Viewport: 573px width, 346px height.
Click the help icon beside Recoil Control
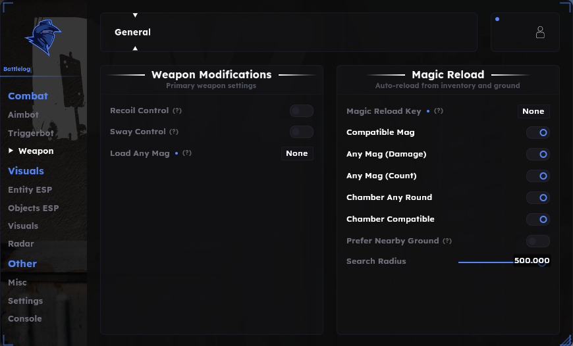coord(177,111)
